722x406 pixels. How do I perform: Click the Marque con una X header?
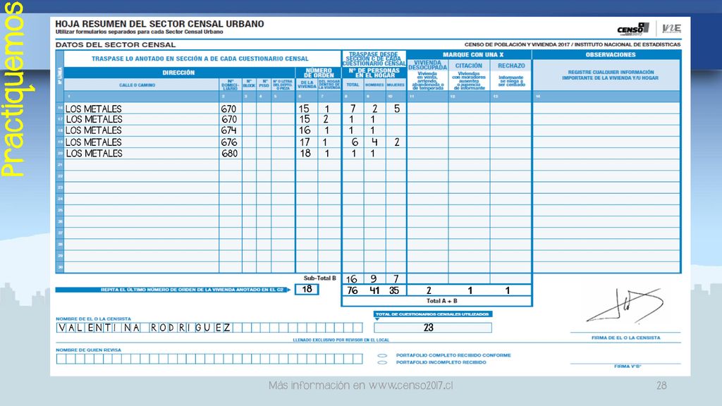[473, 55]
